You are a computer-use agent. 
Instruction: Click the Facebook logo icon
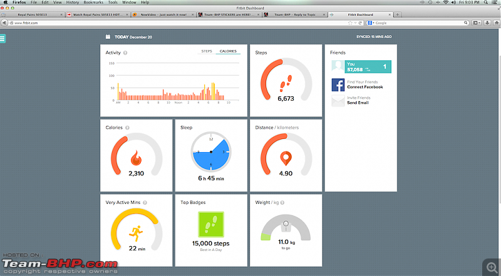click(x=338, y=85)
